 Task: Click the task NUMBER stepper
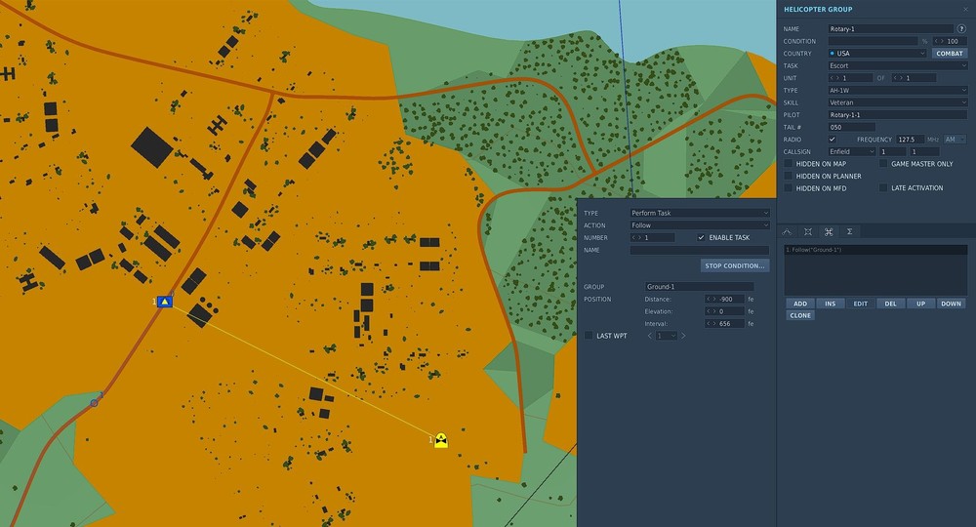point(652,238)
